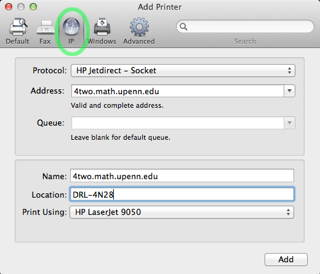Click the Search field in toolbar

click(x=245, y=26)
